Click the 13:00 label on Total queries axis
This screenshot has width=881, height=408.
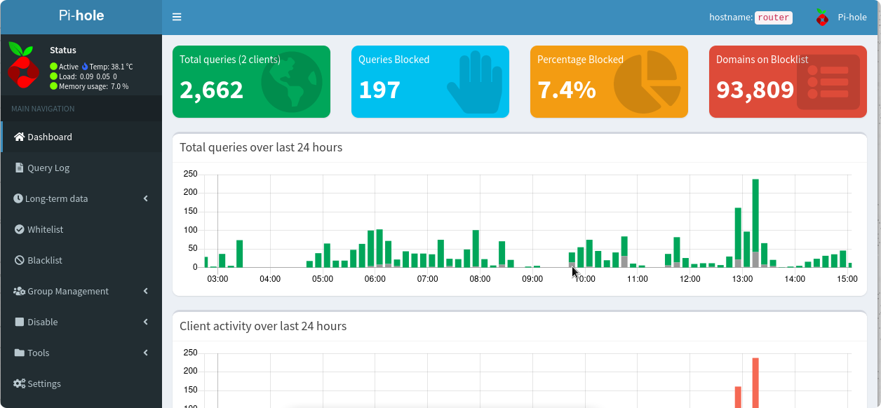coord(742,279)
